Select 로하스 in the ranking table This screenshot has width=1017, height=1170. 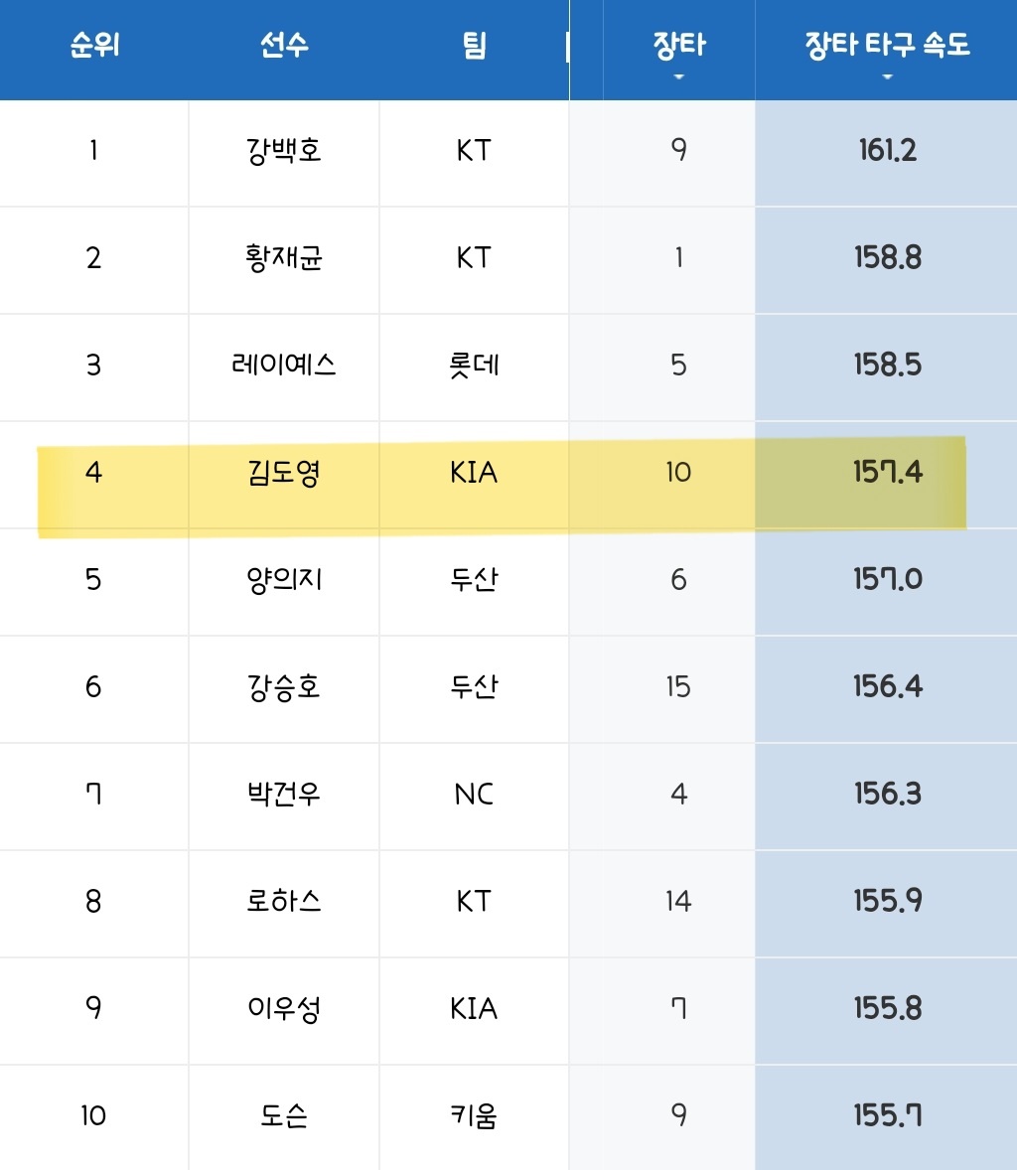[284, 902]
